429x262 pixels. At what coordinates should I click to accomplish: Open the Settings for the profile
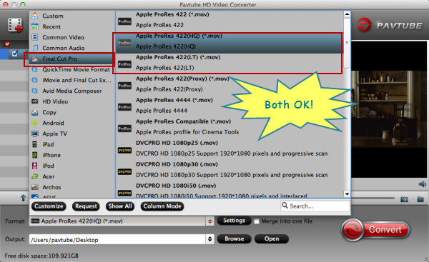click(x=235, y=221)
